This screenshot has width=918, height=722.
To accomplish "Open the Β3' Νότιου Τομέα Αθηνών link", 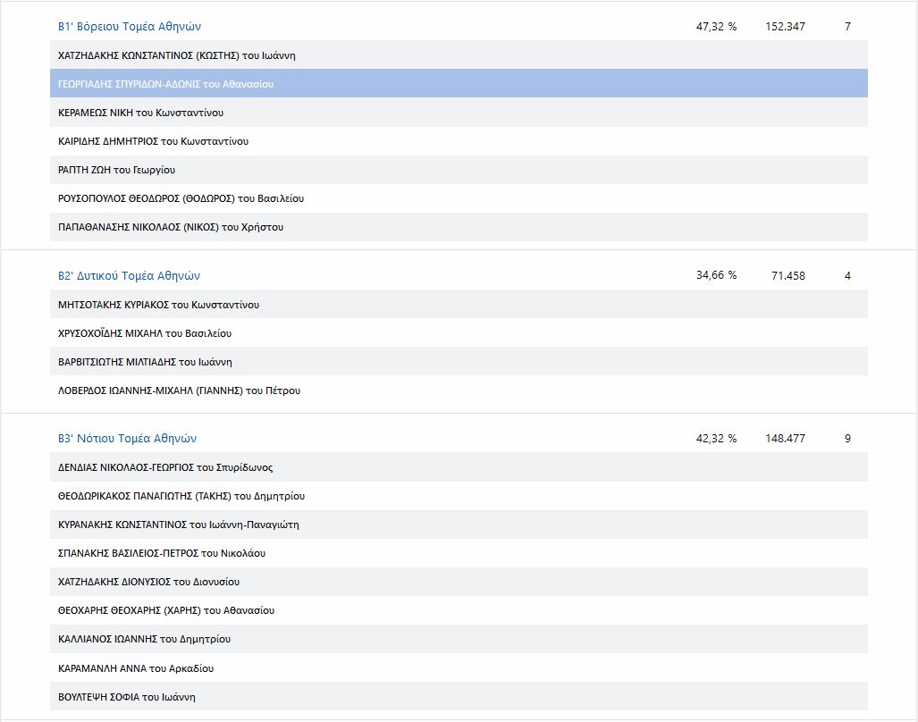I will click(127, 439).
